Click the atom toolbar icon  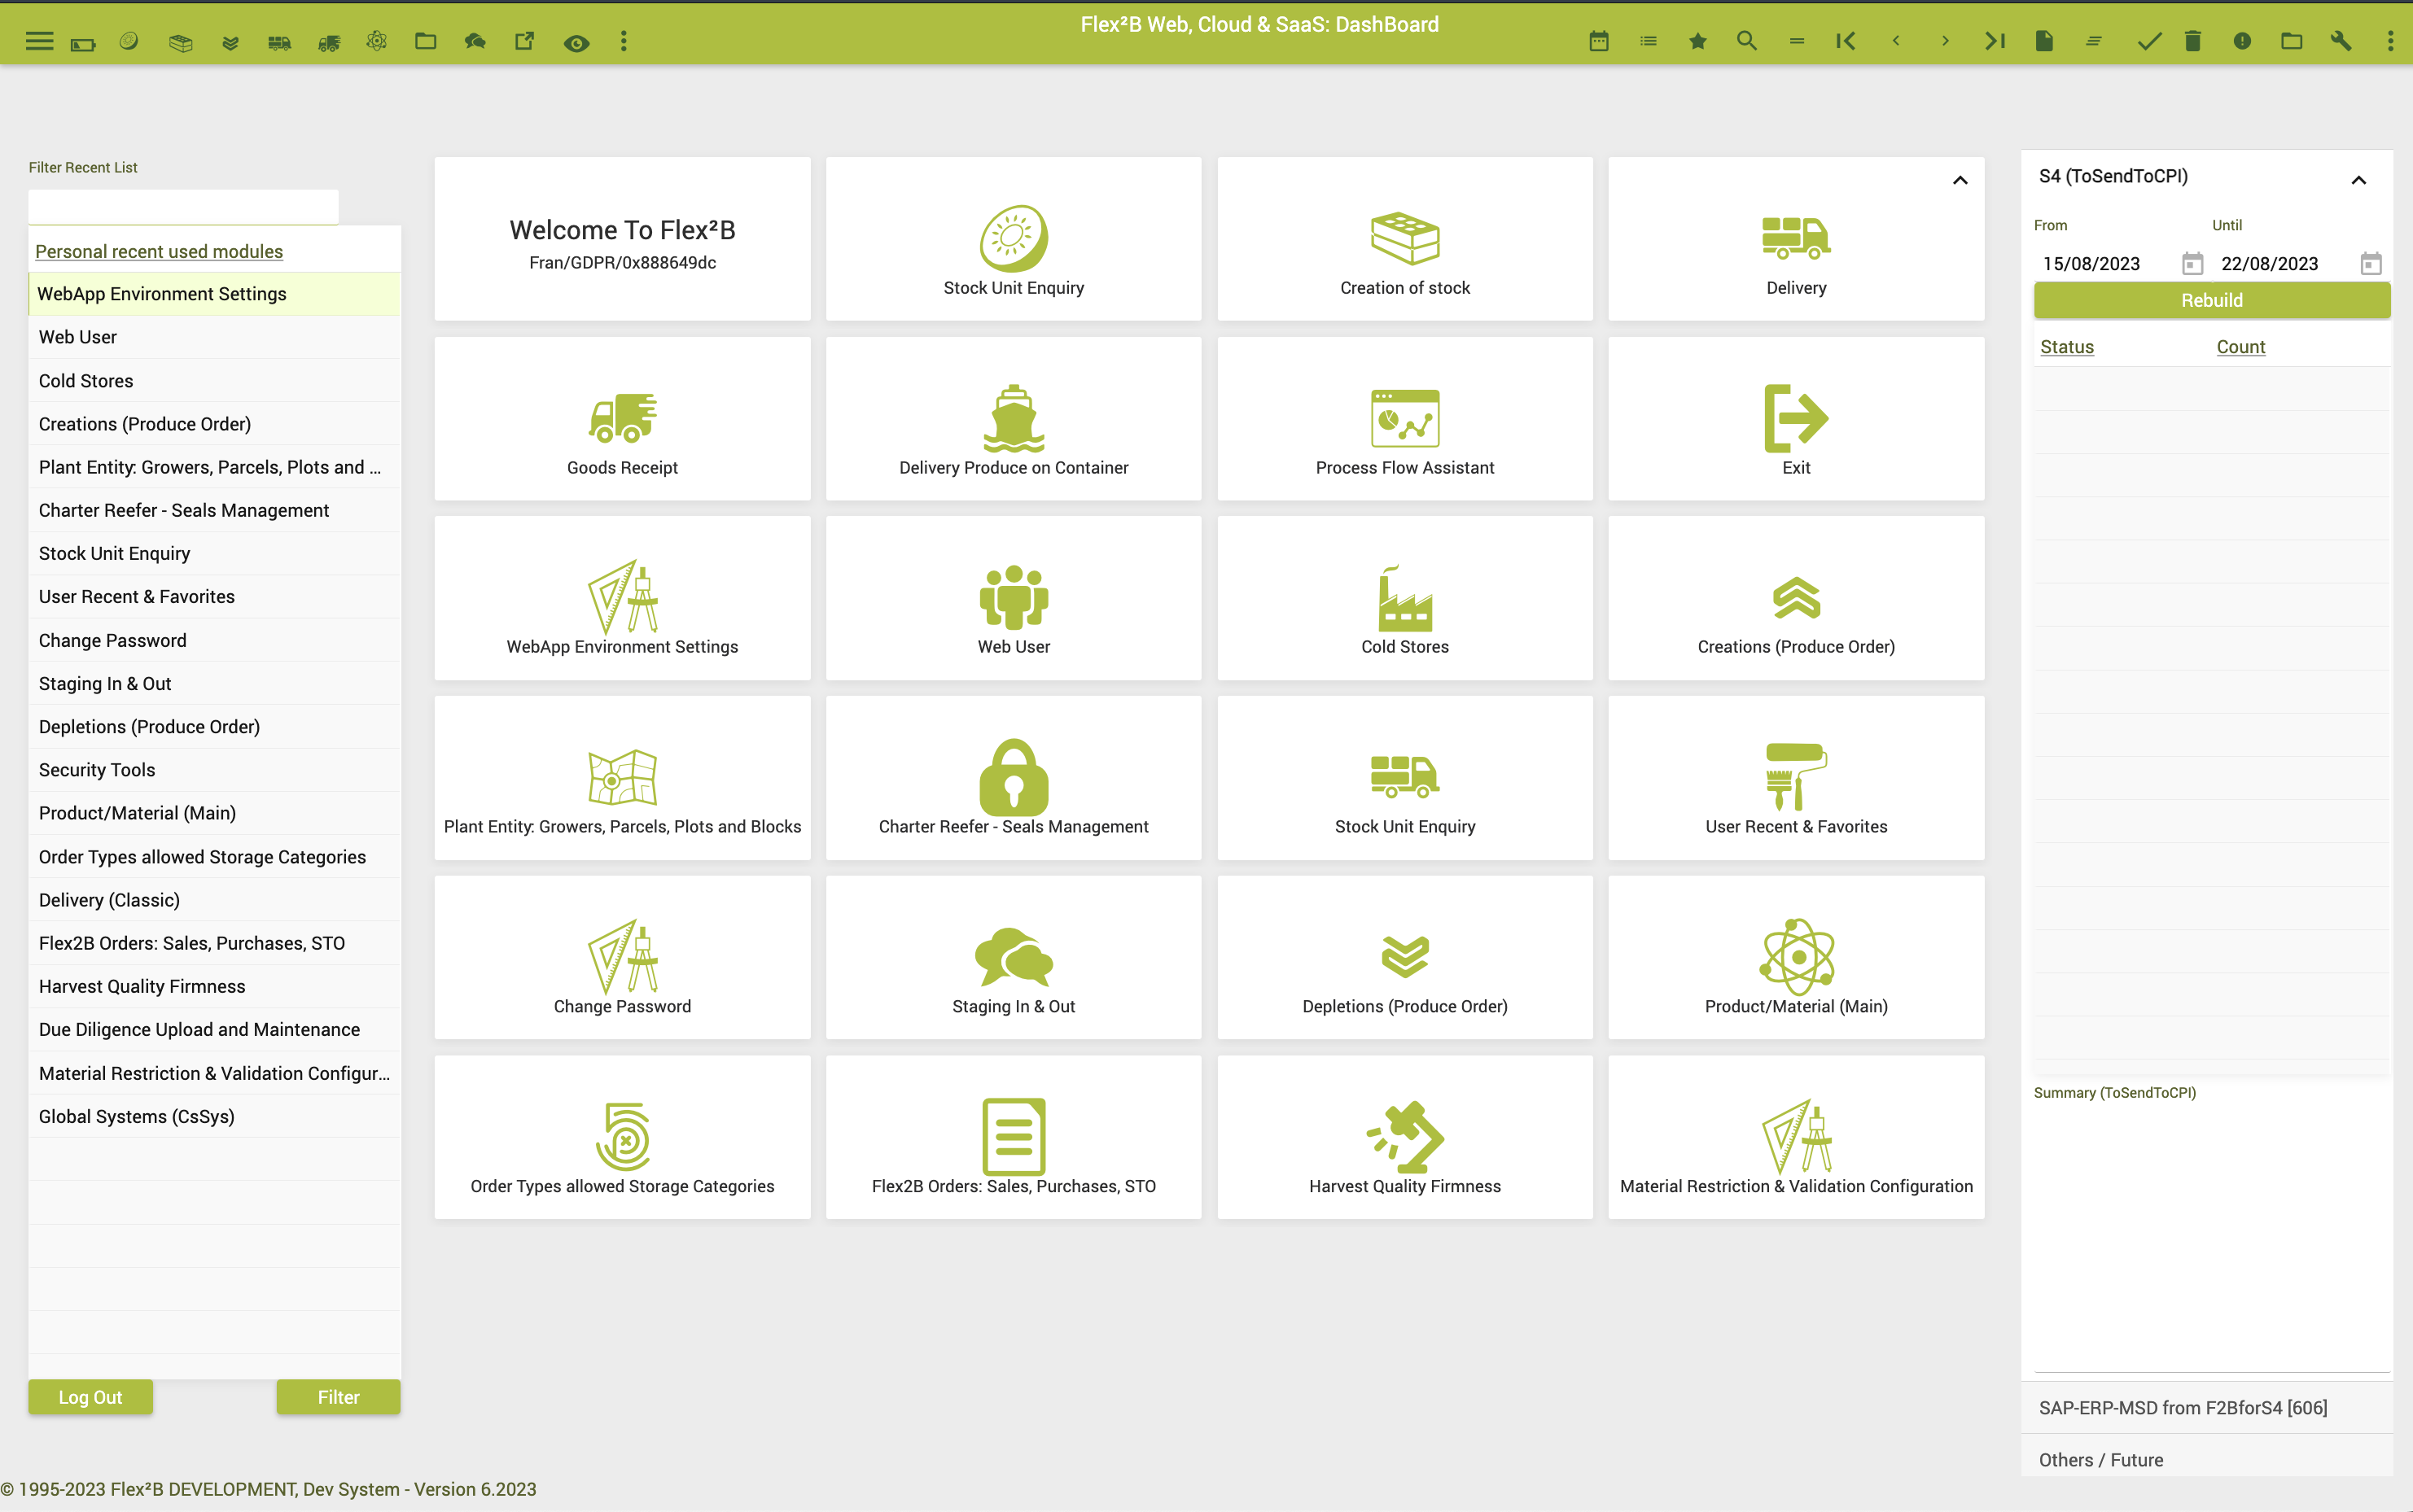point(376,41)
